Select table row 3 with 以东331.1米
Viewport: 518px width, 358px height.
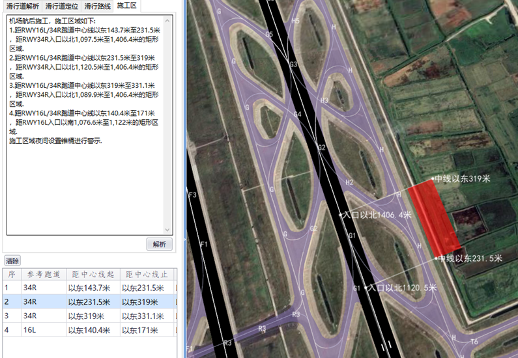pos(89,316)
